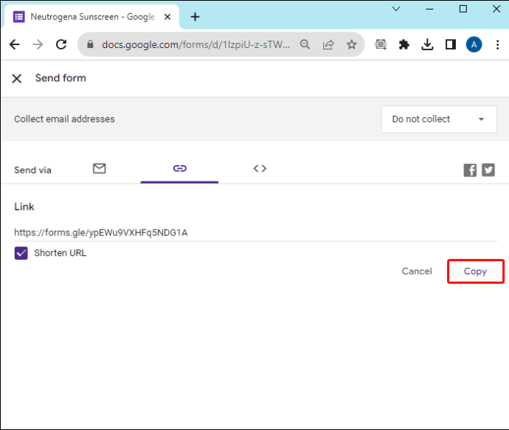Share form via Facebook icon
The image size is (509, 430).
pos(470,170)
